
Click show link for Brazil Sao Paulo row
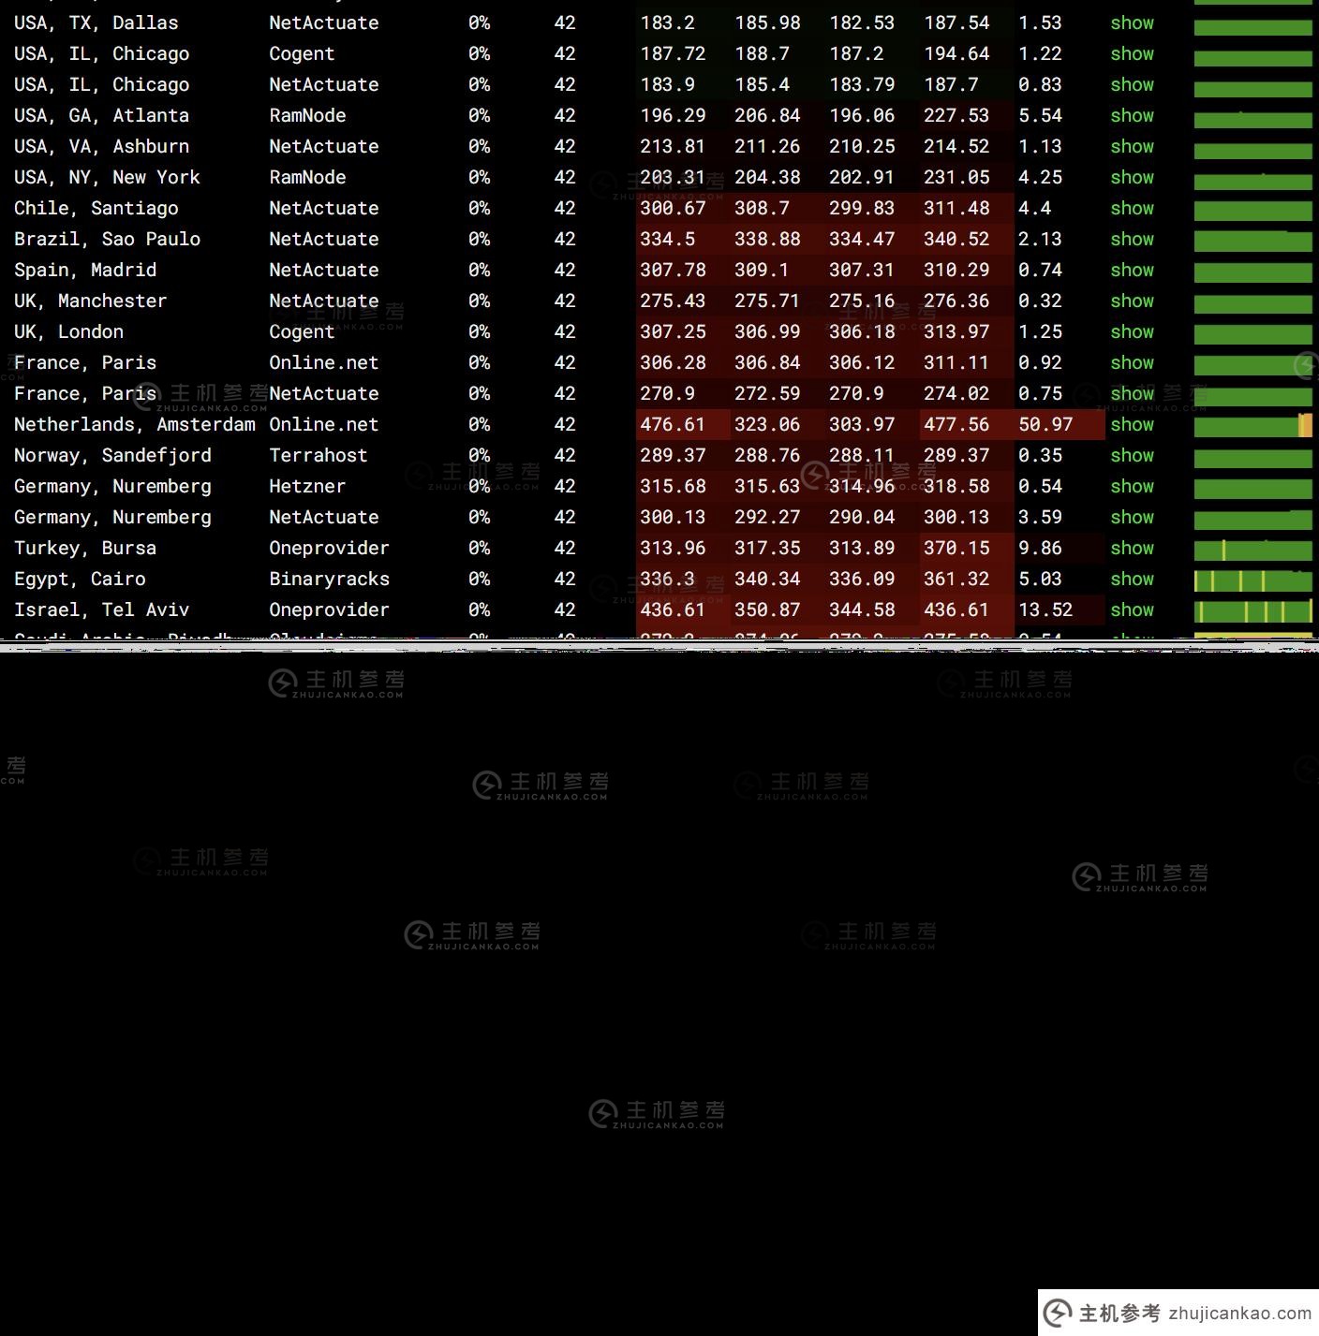pos(1132,239)
